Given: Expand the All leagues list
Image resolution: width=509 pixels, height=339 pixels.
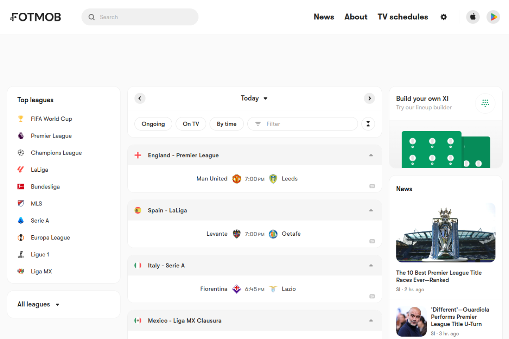Looking at the screenshot, I should click(39, 304).
